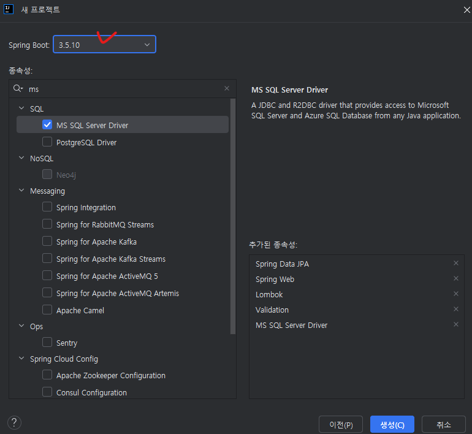The image size is (472, 434).
Task: Open the help question mark icon
Action: (14, 422)
